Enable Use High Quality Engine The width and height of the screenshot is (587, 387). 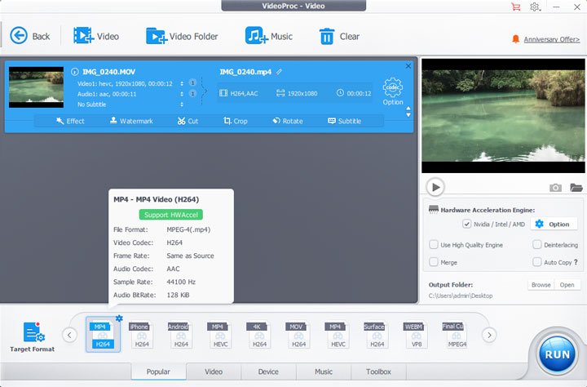434,245
